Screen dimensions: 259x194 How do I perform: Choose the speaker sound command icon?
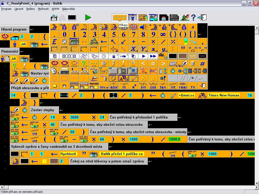(x=143, y=27)
